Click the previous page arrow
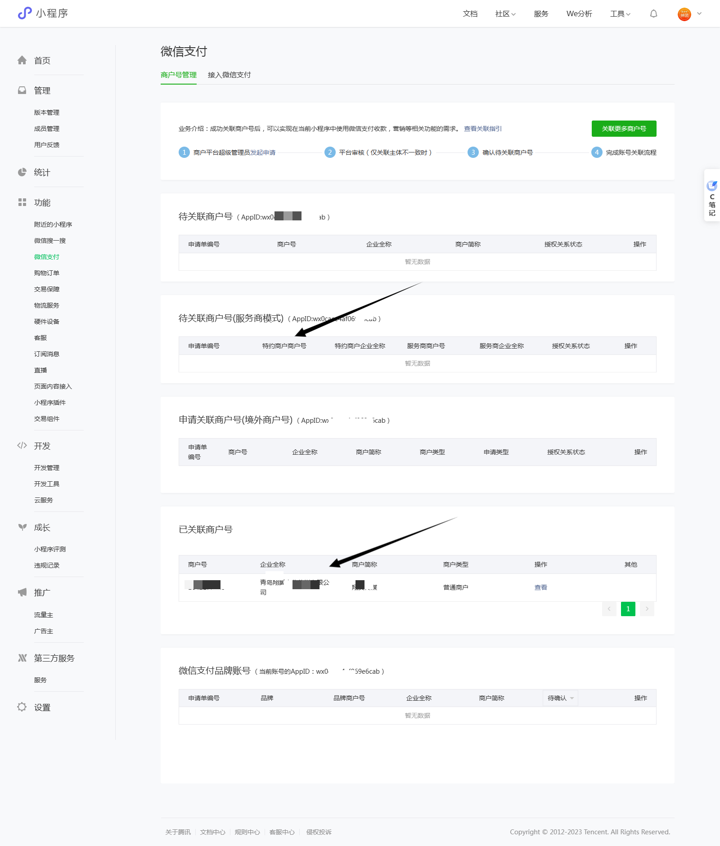720x846 pixels. pos(609,609)
